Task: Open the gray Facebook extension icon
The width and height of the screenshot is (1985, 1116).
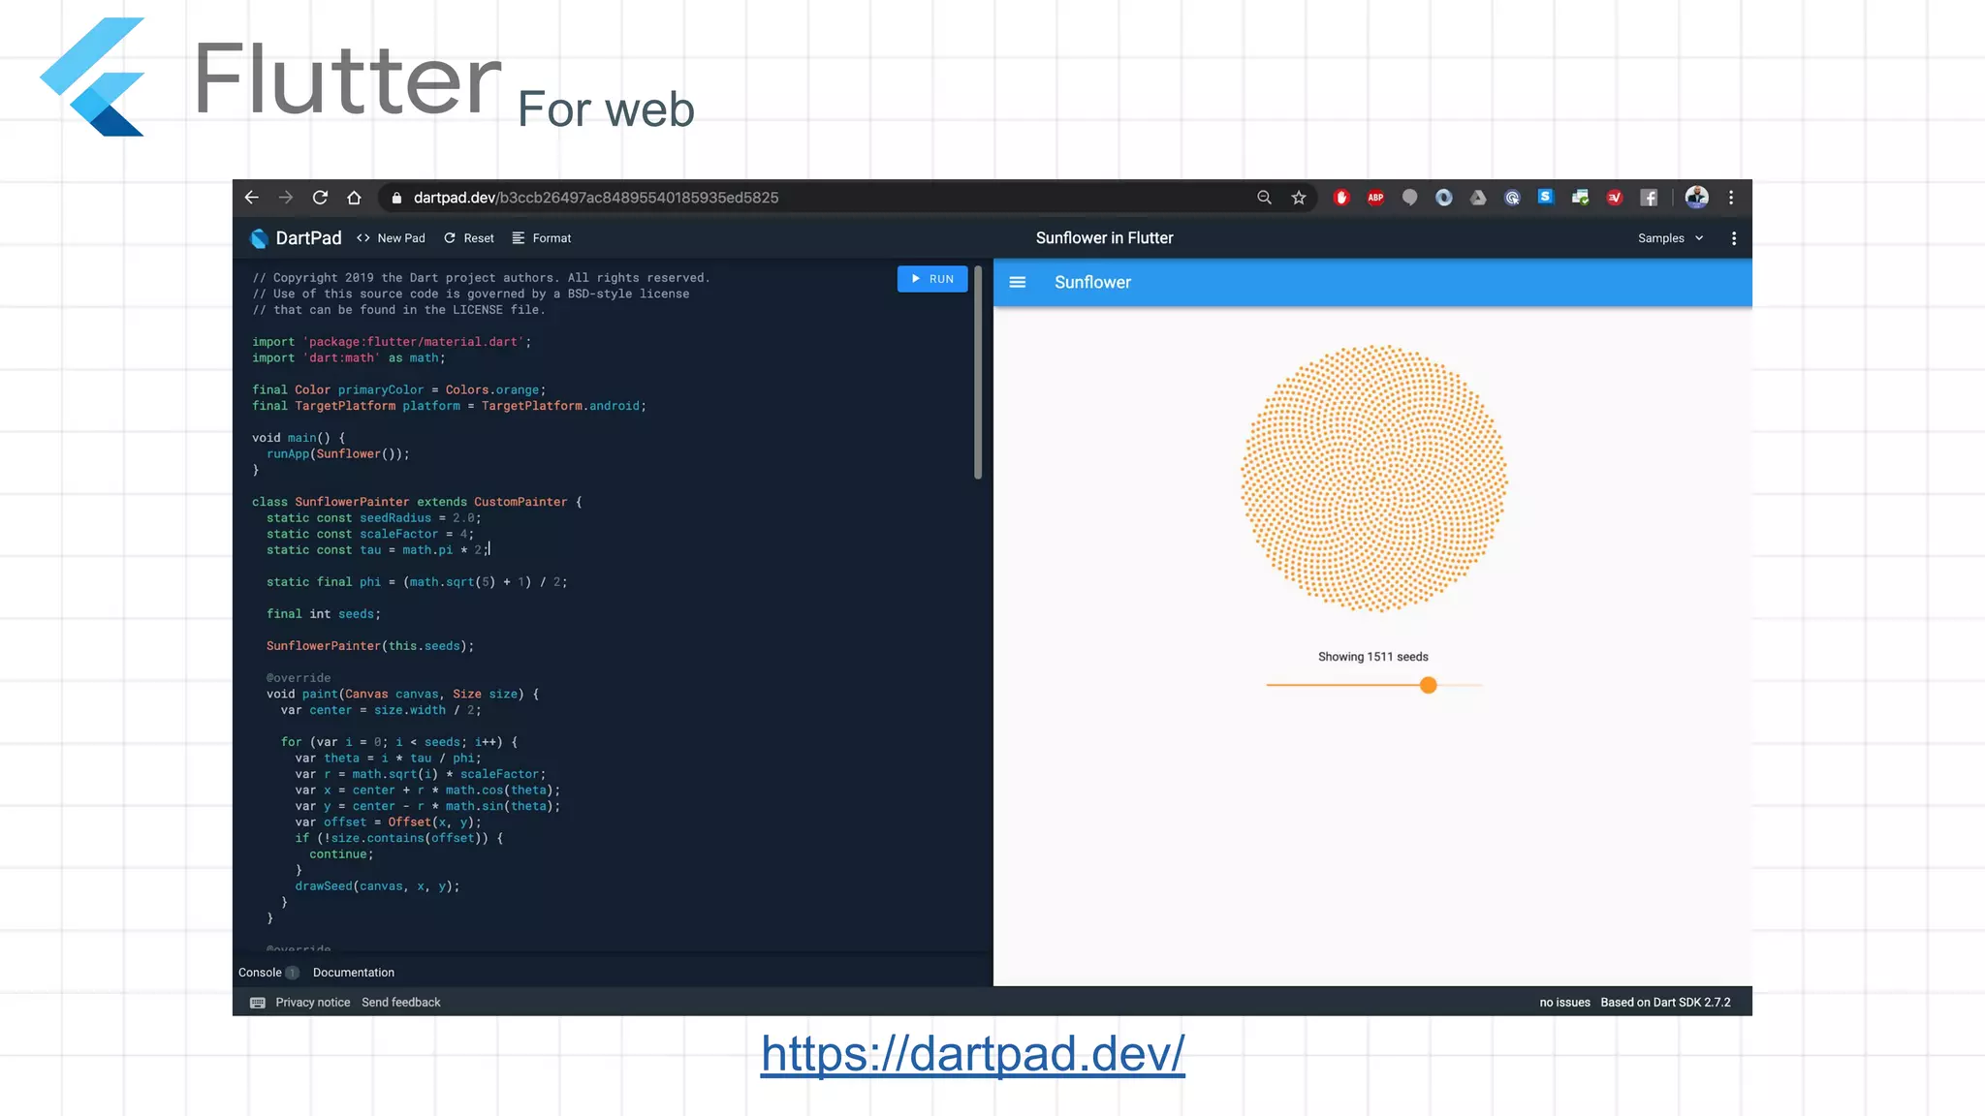Action: (x=1649, y=198)
